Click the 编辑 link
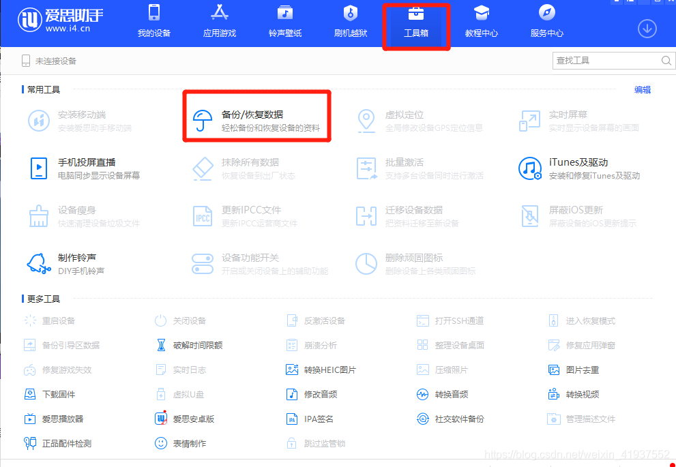 coord(642,90)
